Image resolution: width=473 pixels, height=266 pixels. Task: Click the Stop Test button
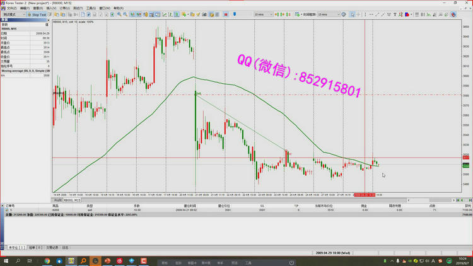pos(38,14)
